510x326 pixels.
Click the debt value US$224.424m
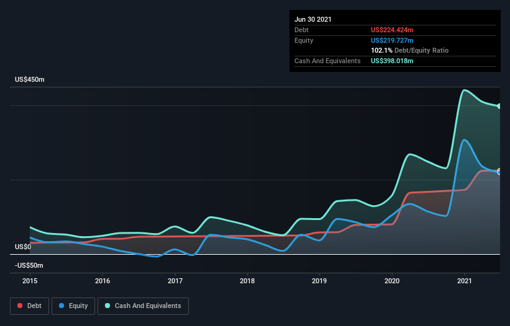point(392,30)
